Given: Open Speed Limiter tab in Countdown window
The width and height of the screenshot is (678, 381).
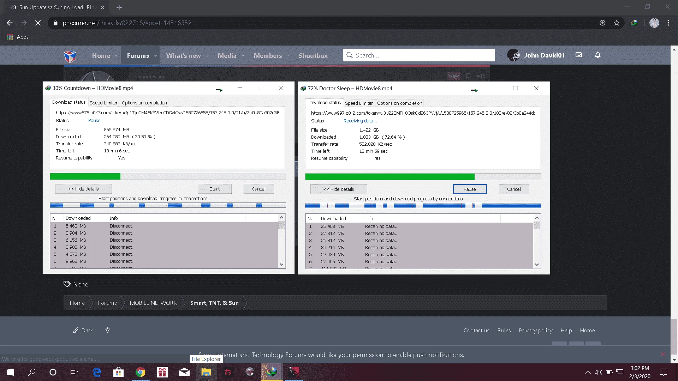Looking at the screenshot, I should coord(103,103).
